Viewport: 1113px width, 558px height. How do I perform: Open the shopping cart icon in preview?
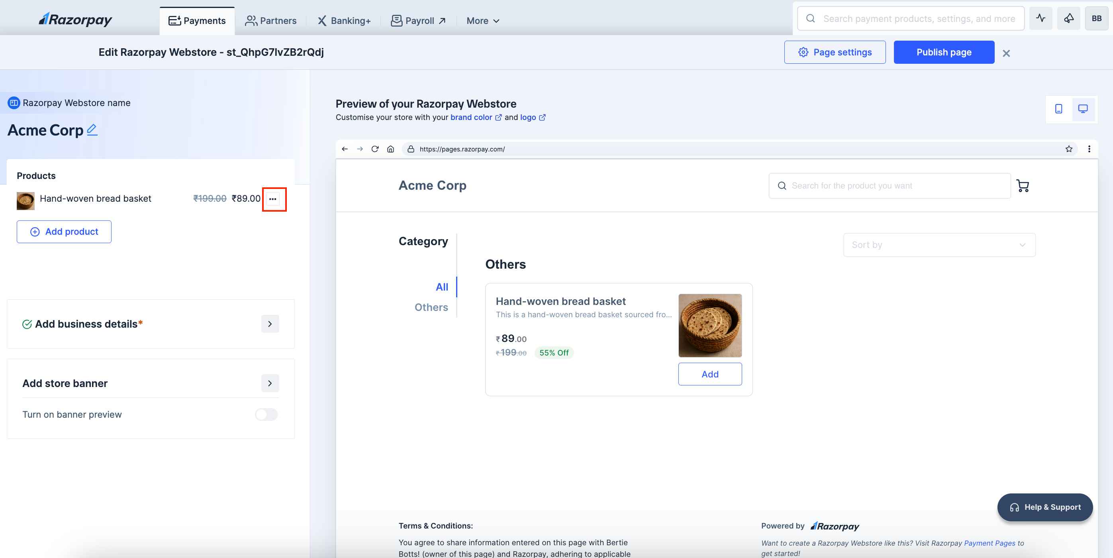click(x=1022, y=186)
